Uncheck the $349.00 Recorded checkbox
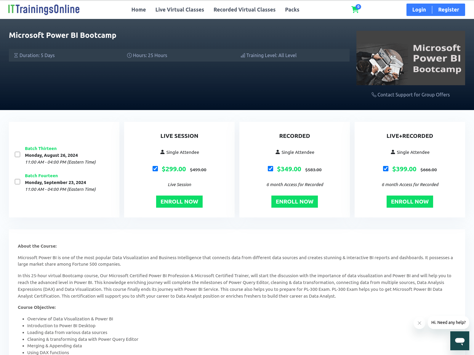 click(270, 169)
